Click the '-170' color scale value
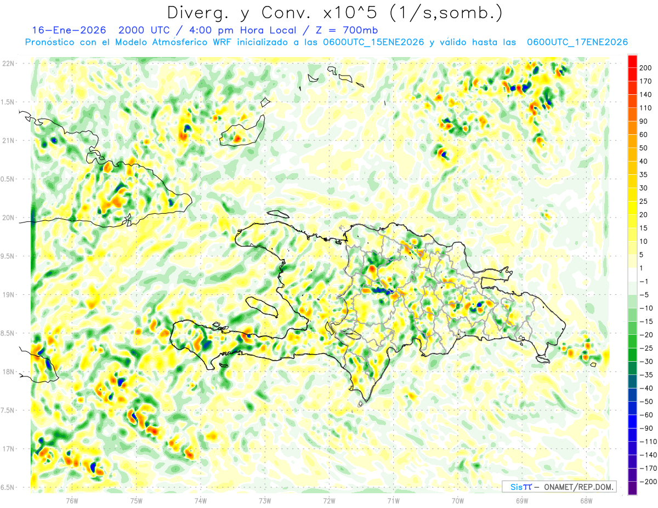658x508 pixels. pyautogui.click(x=648, y=469)
